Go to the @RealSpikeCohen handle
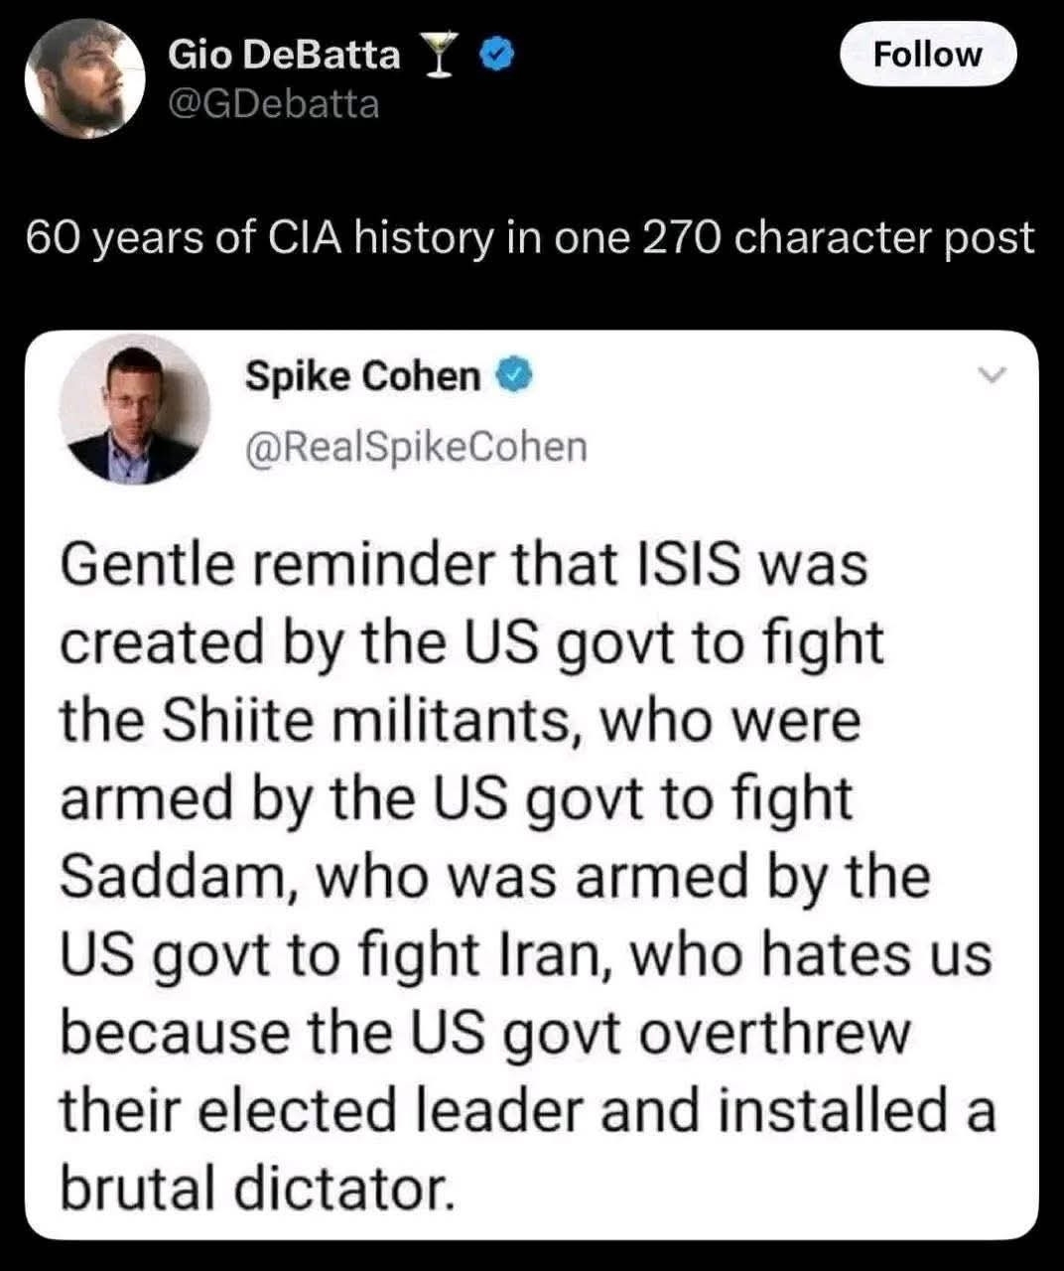The width and height of the screenshot is (1064, 1271). 416,447
